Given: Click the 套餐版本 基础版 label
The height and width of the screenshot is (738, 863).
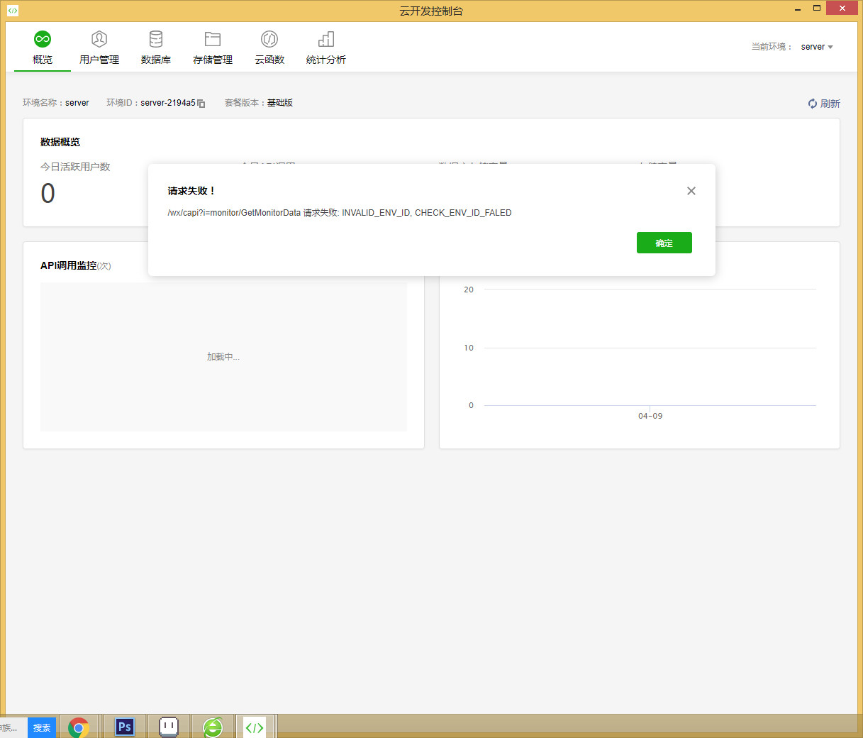Looking at the screenshot, I should tap(259, 103).
